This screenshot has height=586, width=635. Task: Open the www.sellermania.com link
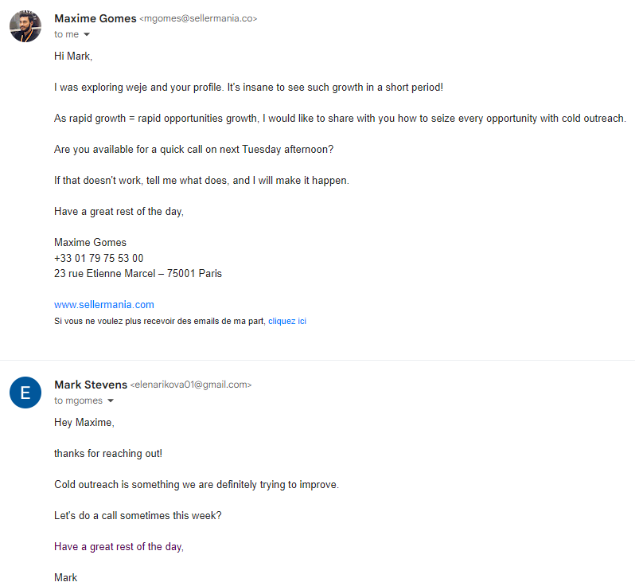[104, 304]
